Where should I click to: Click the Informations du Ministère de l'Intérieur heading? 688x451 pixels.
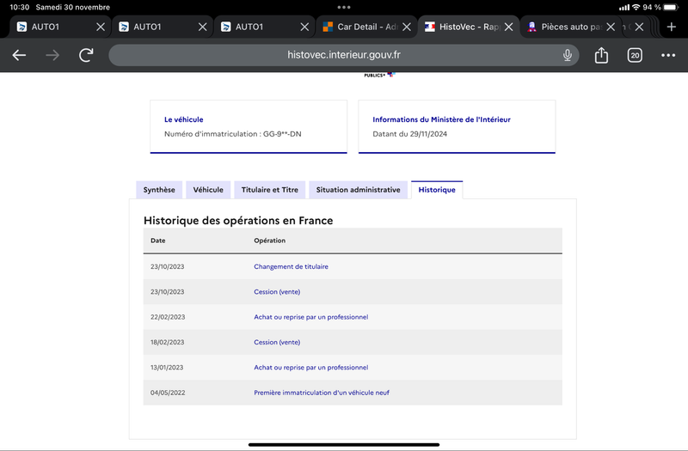tap(441, 119)
